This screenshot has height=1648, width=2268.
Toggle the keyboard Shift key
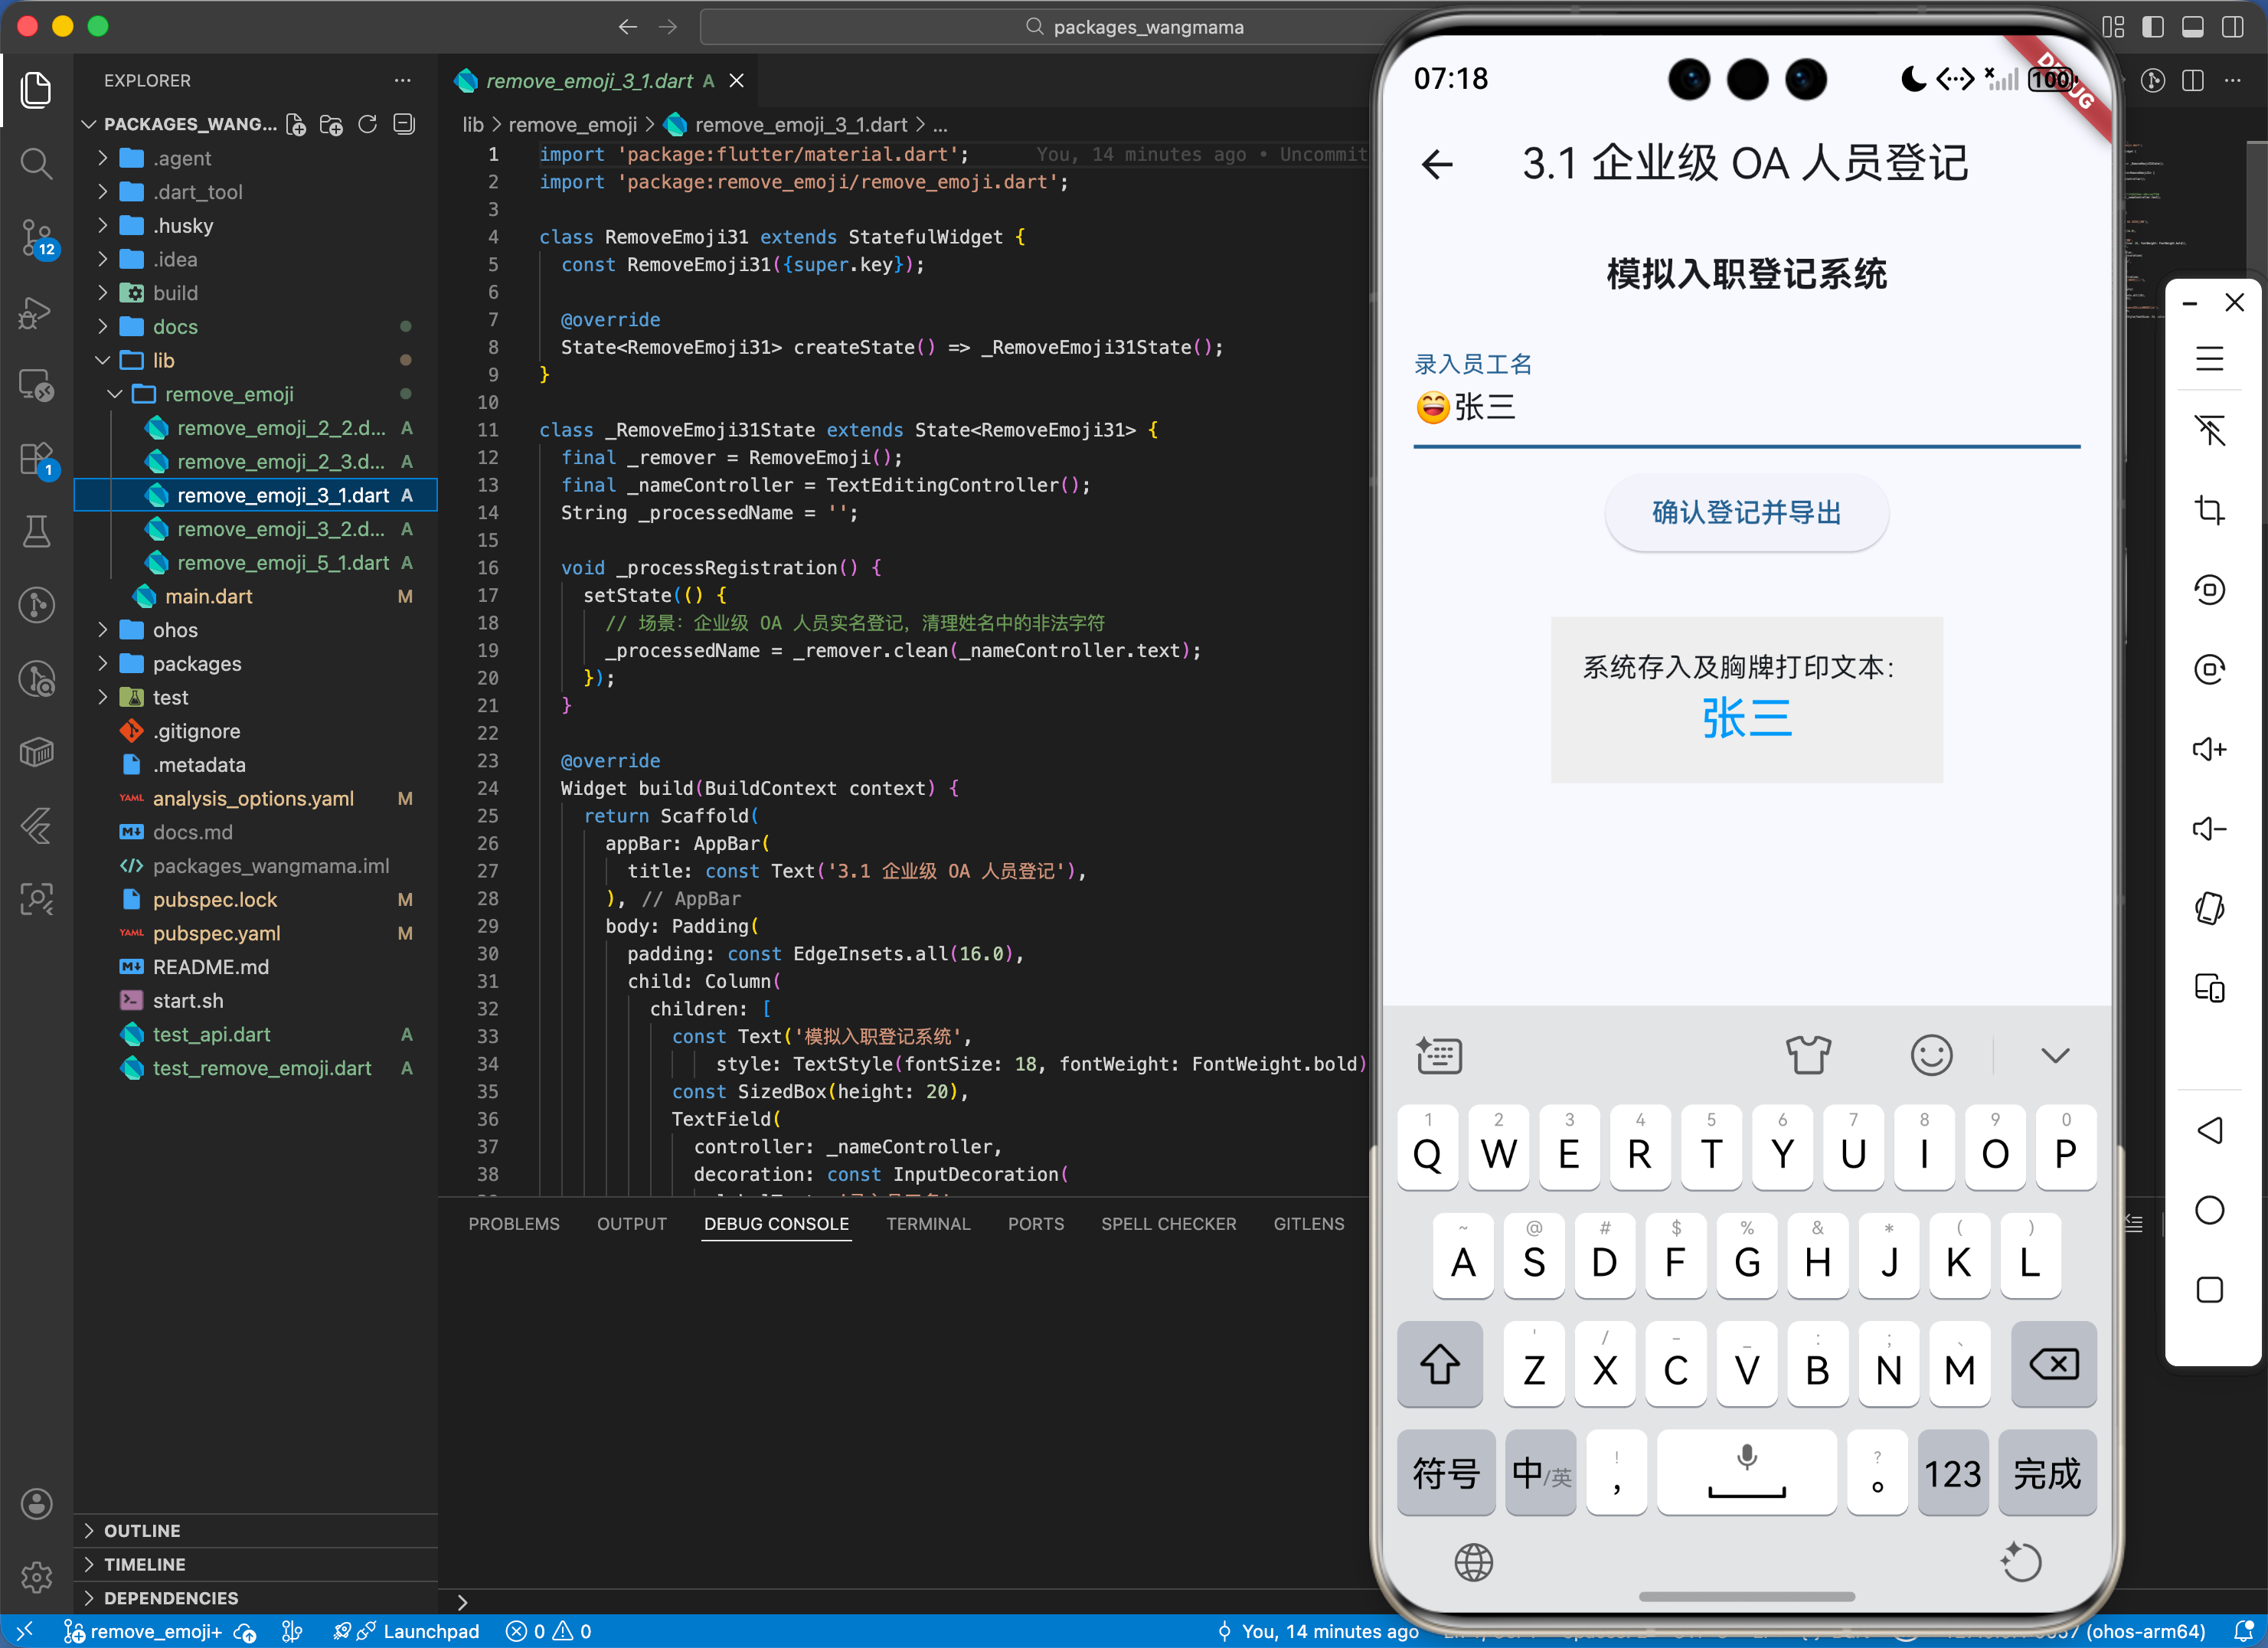(1439, 1365)
